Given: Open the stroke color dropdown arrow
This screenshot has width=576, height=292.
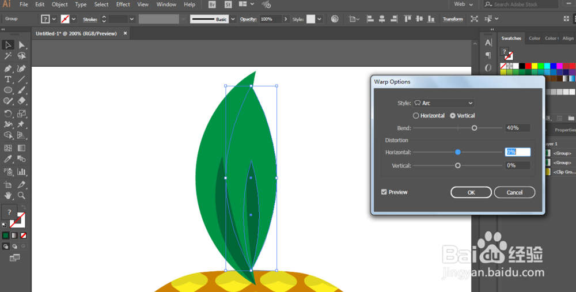Looking at the screenshot, I should [74, 19].
